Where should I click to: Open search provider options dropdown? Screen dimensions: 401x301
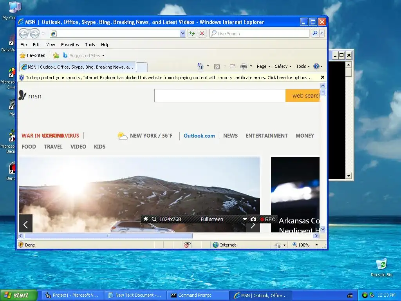pyautogui.click(x=322, y=33)
